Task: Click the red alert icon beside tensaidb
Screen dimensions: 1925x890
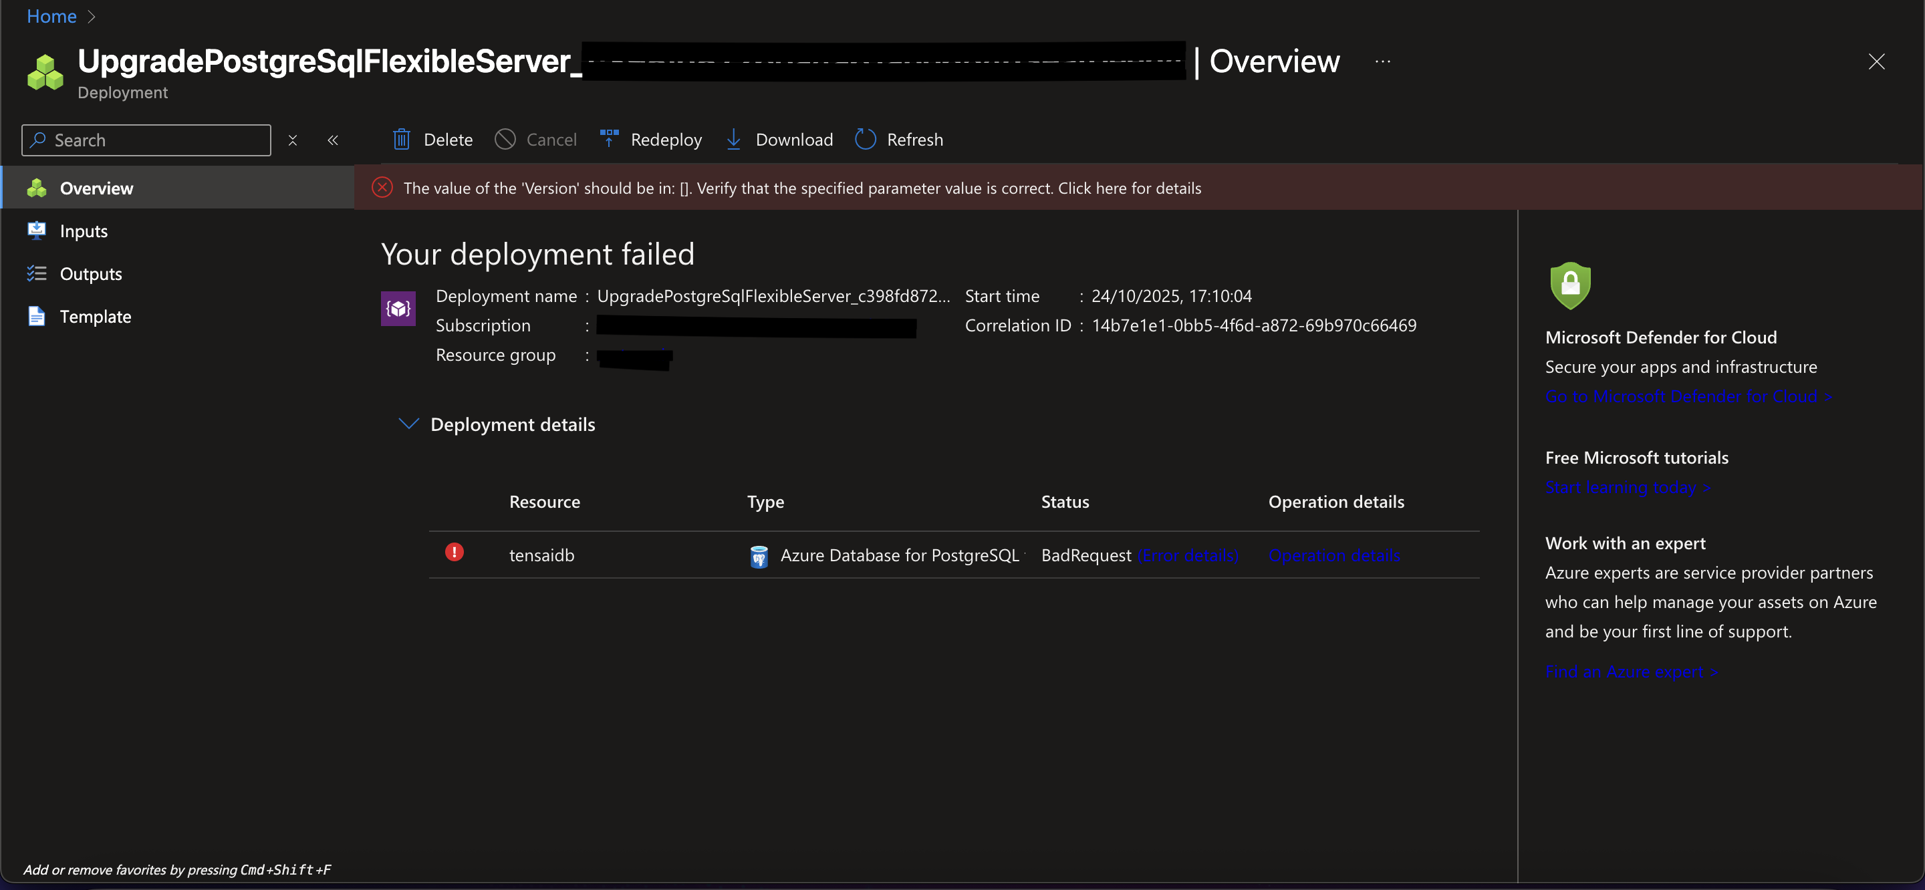Action: 454,553
